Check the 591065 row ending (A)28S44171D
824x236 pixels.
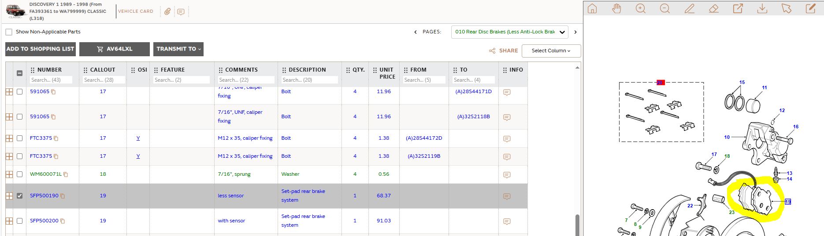coord(19,91)
